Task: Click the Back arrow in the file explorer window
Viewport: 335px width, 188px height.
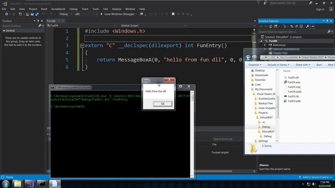Action: click(248, 57)
